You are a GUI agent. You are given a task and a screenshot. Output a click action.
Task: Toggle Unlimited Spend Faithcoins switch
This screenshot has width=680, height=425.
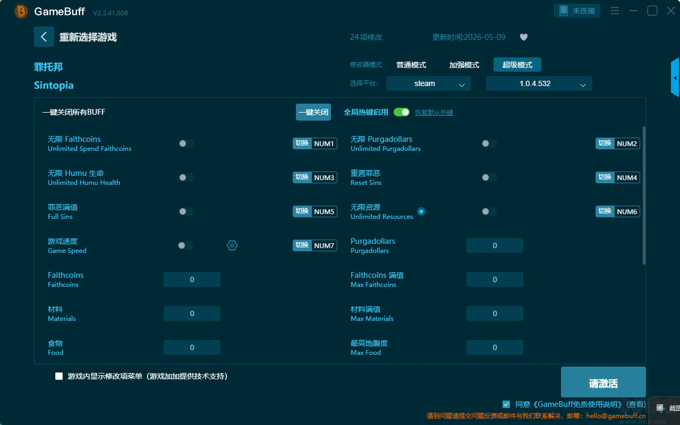point(186,143)
